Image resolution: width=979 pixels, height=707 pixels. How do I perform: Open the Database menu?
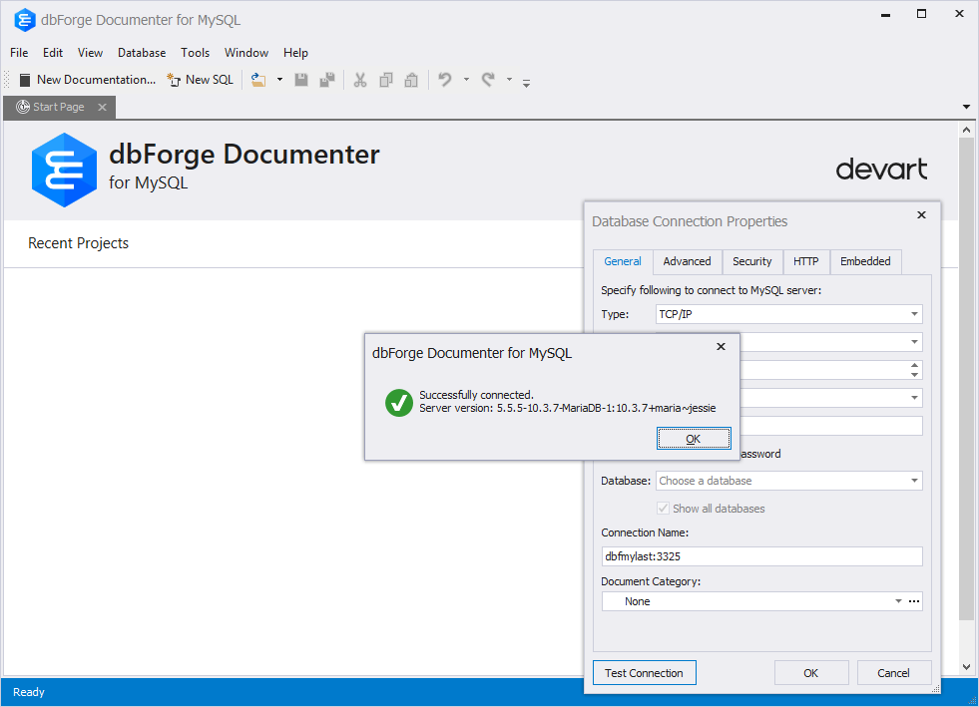pyautogui.click(x=142, y=53)
